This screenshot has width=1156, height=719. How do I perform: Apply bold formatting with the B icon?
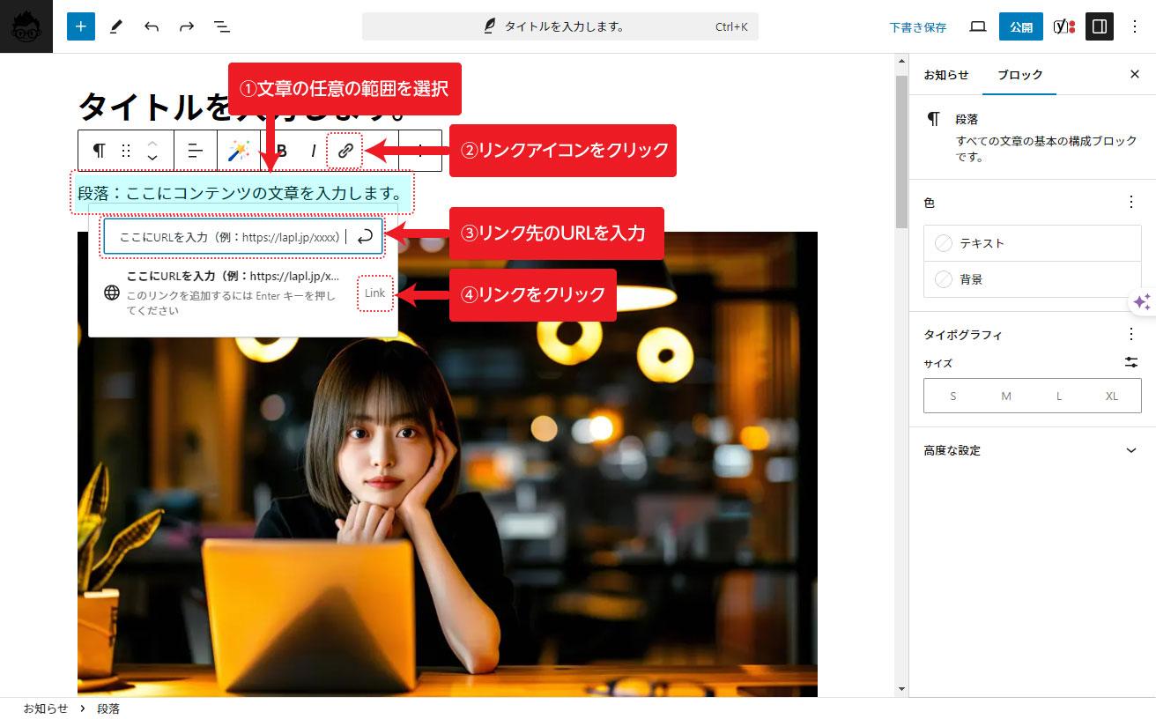[x=281, y=151]
